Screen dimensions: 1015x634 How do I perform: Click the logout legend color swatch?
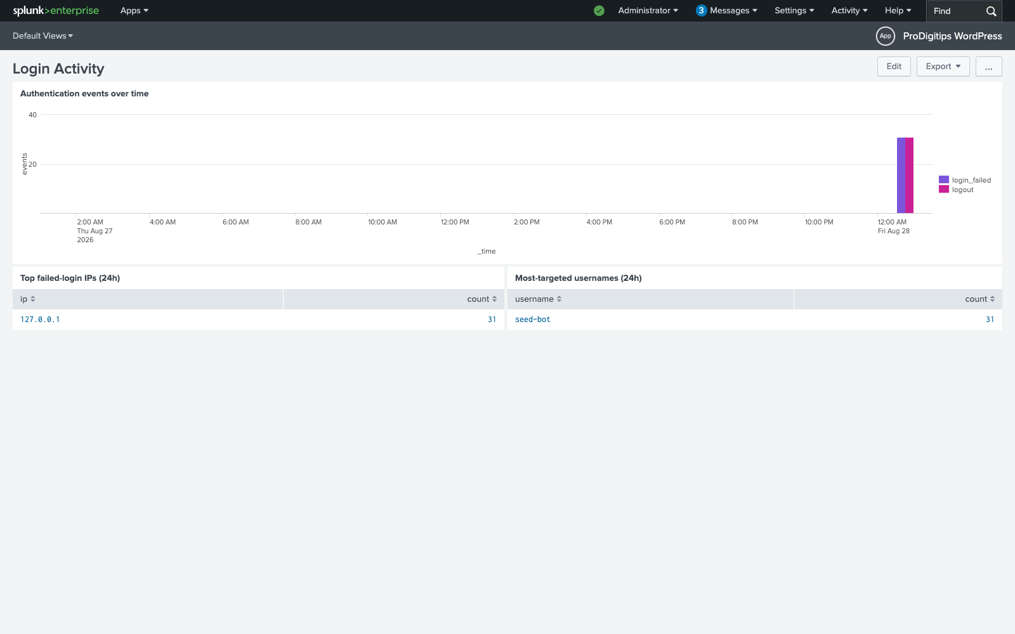pyautogui.click(x=943, y=190)
